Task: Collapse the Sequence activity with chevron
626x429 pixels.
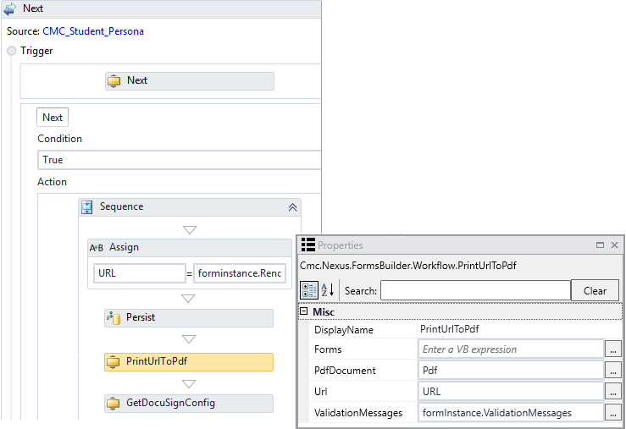Action: pos(292,207)
